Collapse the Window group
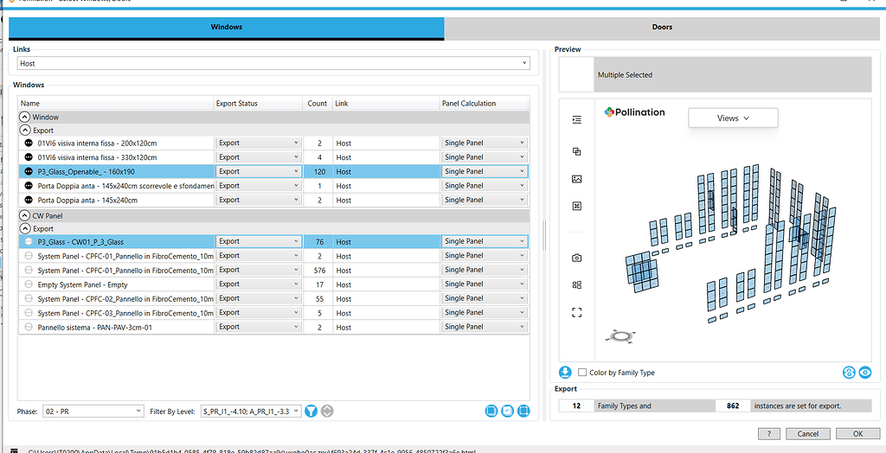The height and width of the screenshot is (453, 886). coord(25,117)
